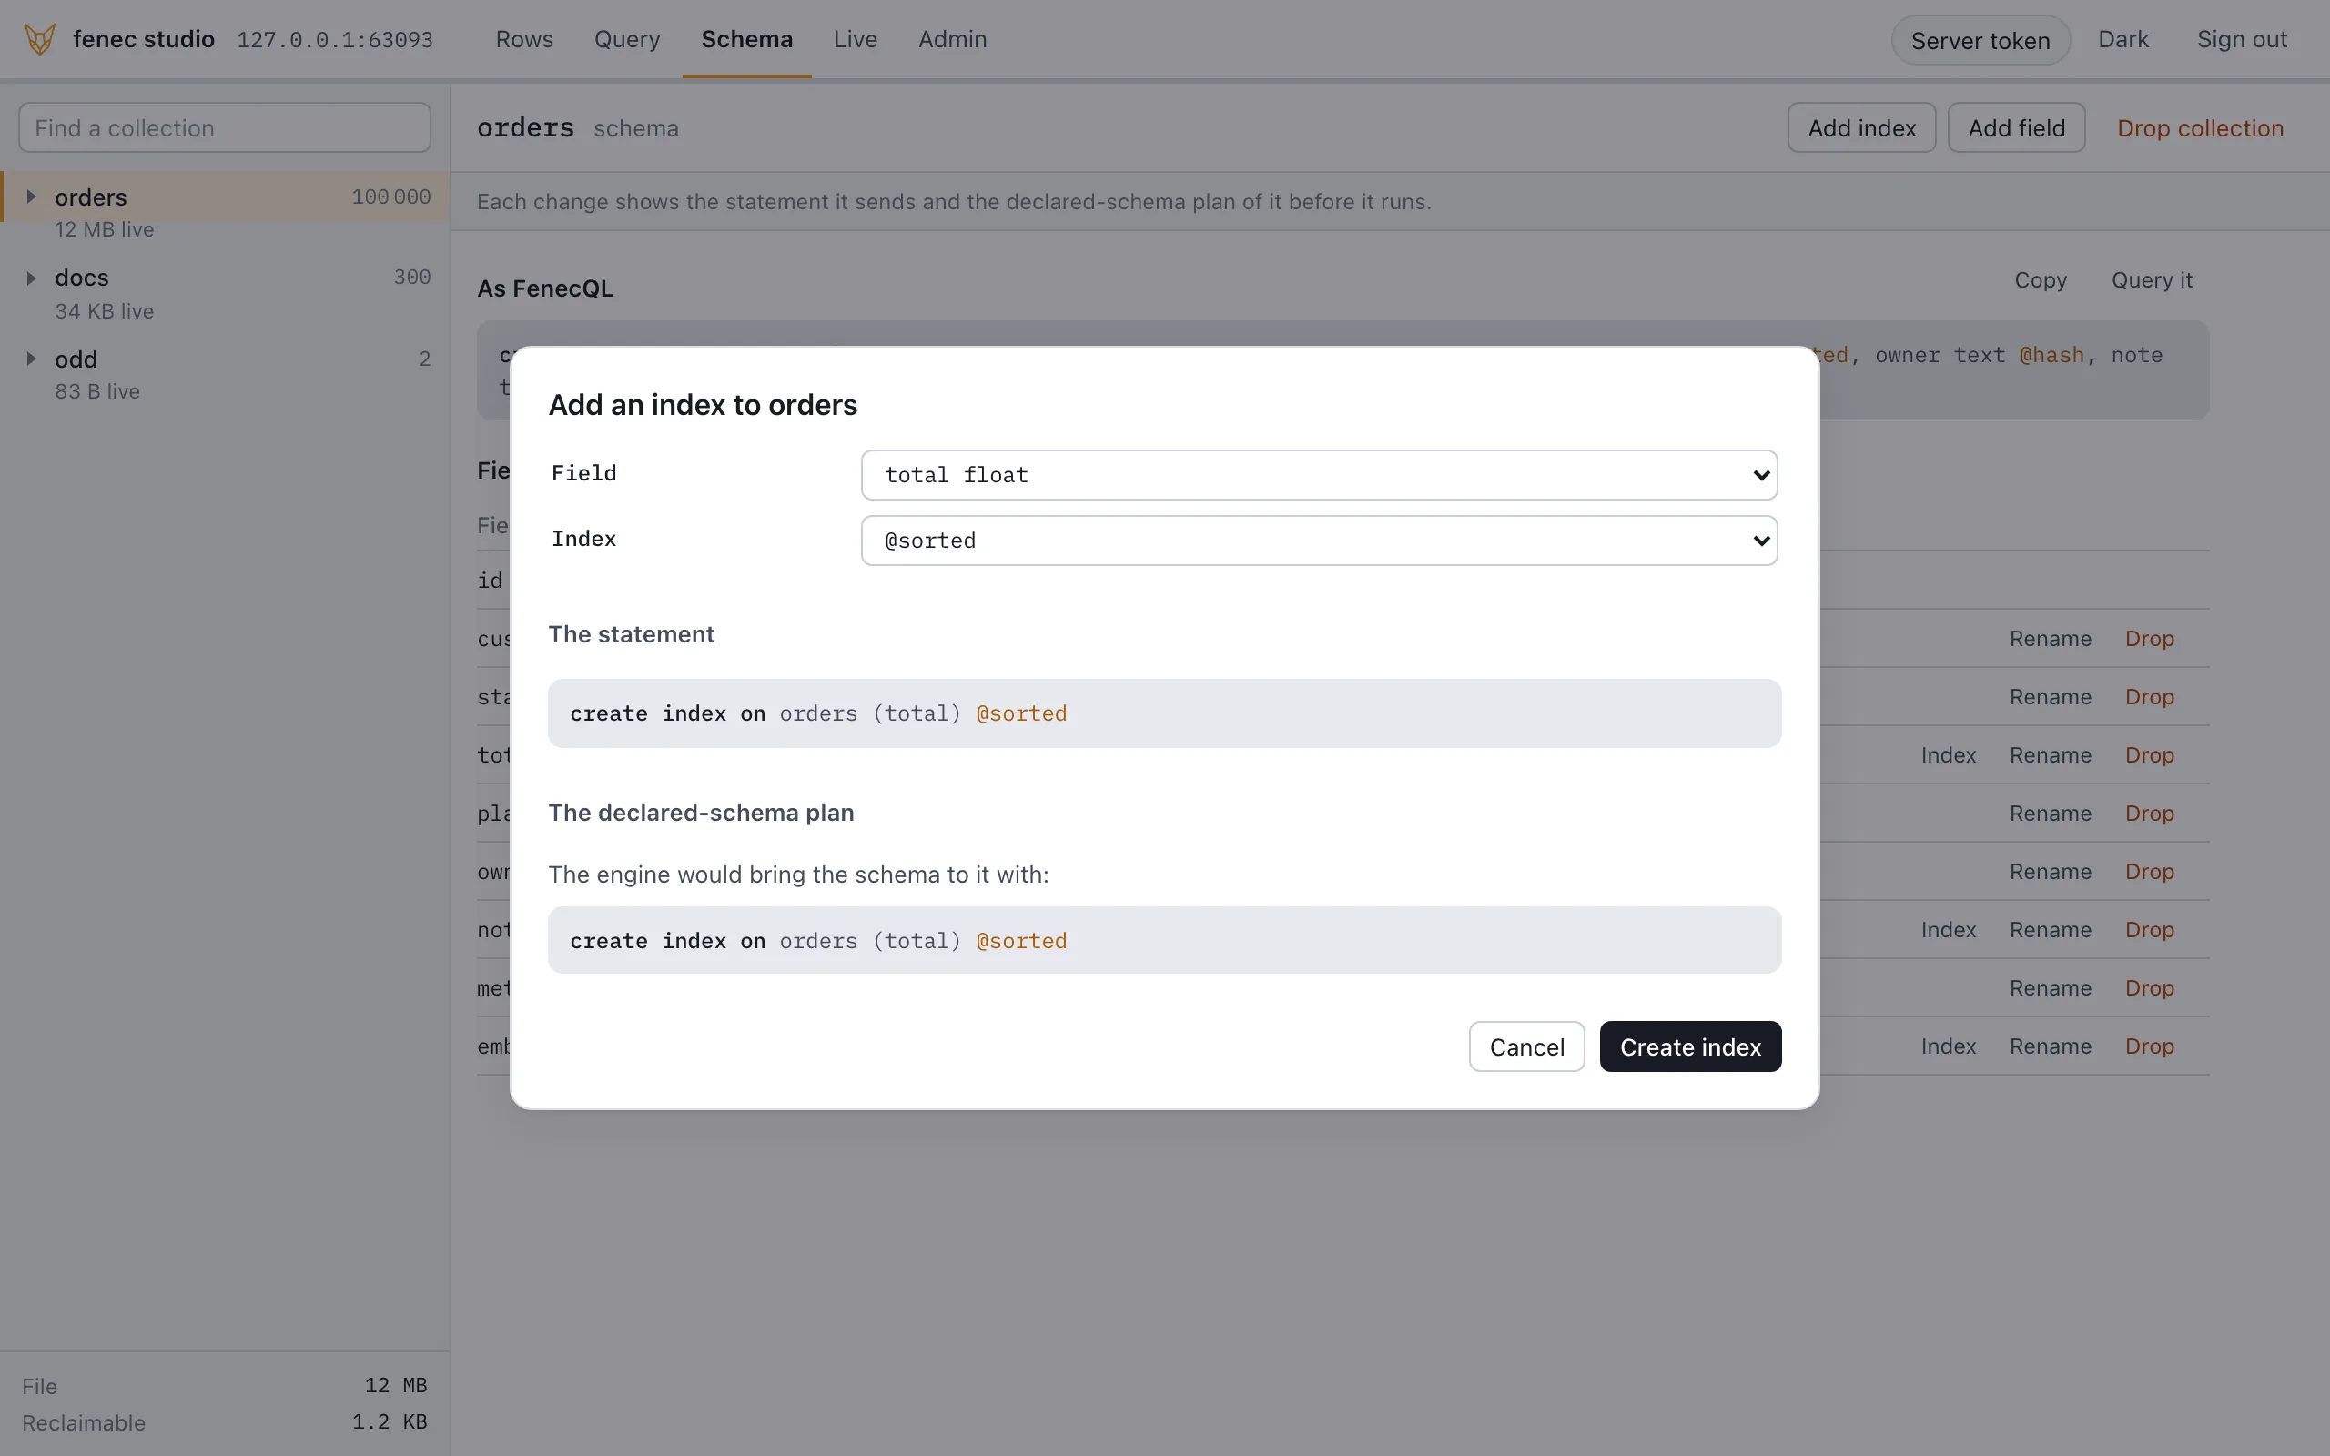Click Index in the emb field row
Viewport: 2330px width, 1456px height.
click(x=1948, y=1046)
